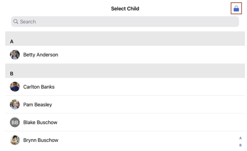Select child Betty Anderson

click(x=41, y=55)
